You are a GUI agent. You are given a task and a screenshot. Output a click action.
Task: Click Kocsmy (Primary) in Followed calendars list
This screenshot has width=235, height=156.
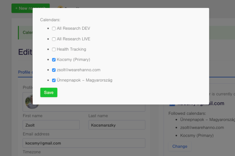pyautogui.click(x=197, y=135)
